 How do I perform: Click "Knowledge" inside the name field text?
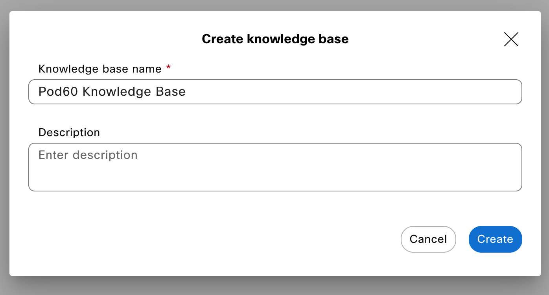point(117,92)
